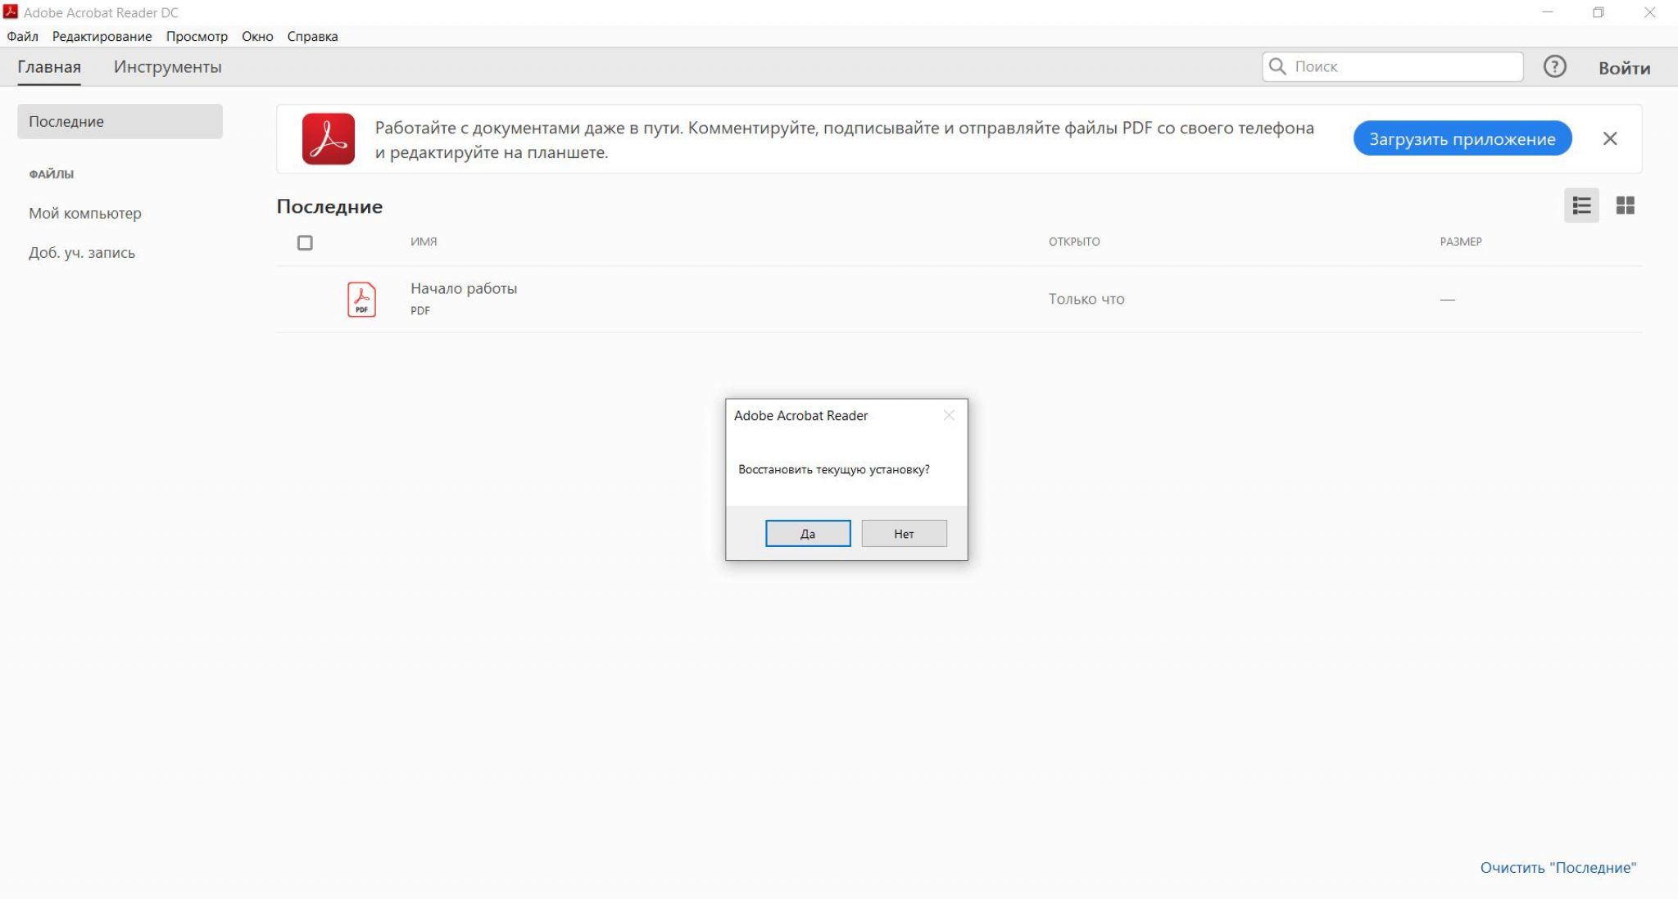Confirm repair by clicking Да
This screenshot has width=1678, height=899.
point(808,534)
